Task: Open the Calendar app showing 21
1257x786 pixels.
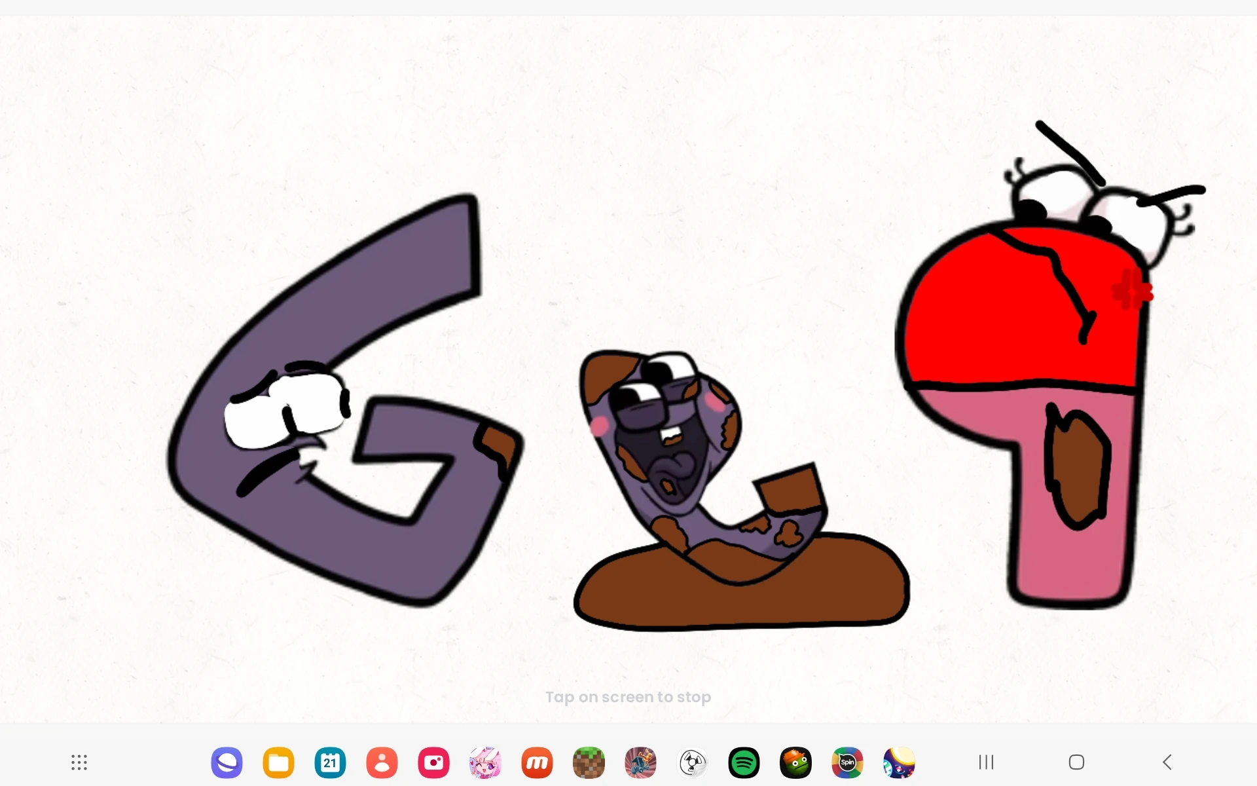Action: (x=330, y=762)
